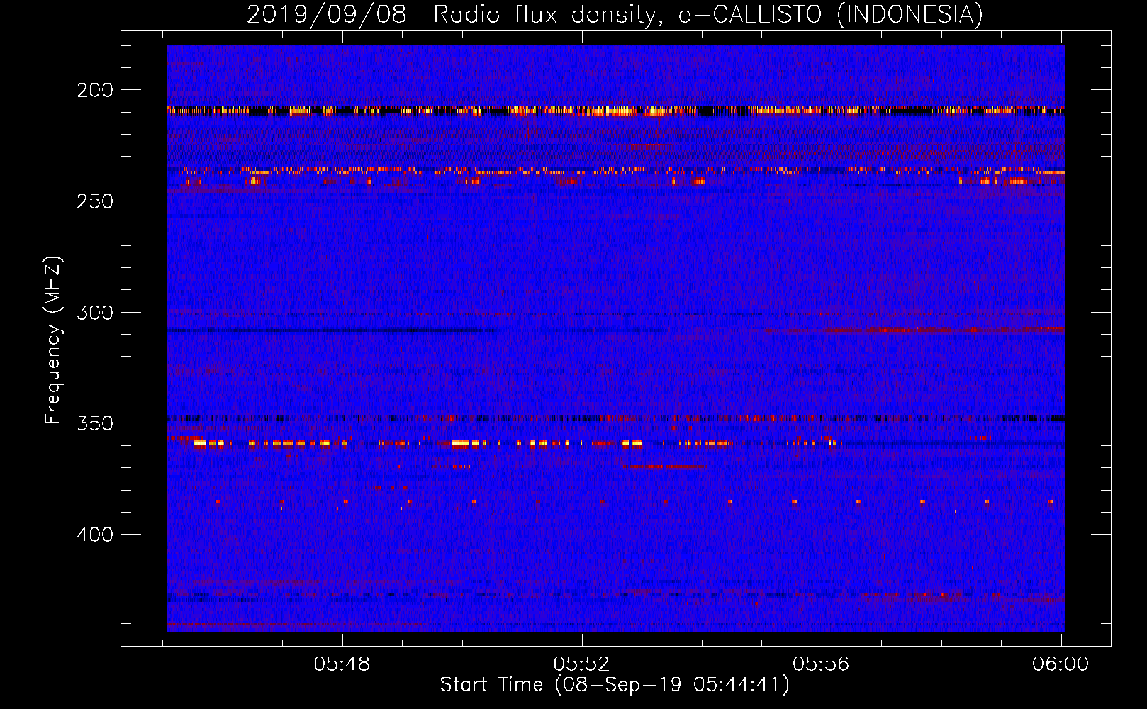Click the 'Frequency (MHZ)' axis label
This screenshot has width=1147, height=709.
[x=53, y=340]
